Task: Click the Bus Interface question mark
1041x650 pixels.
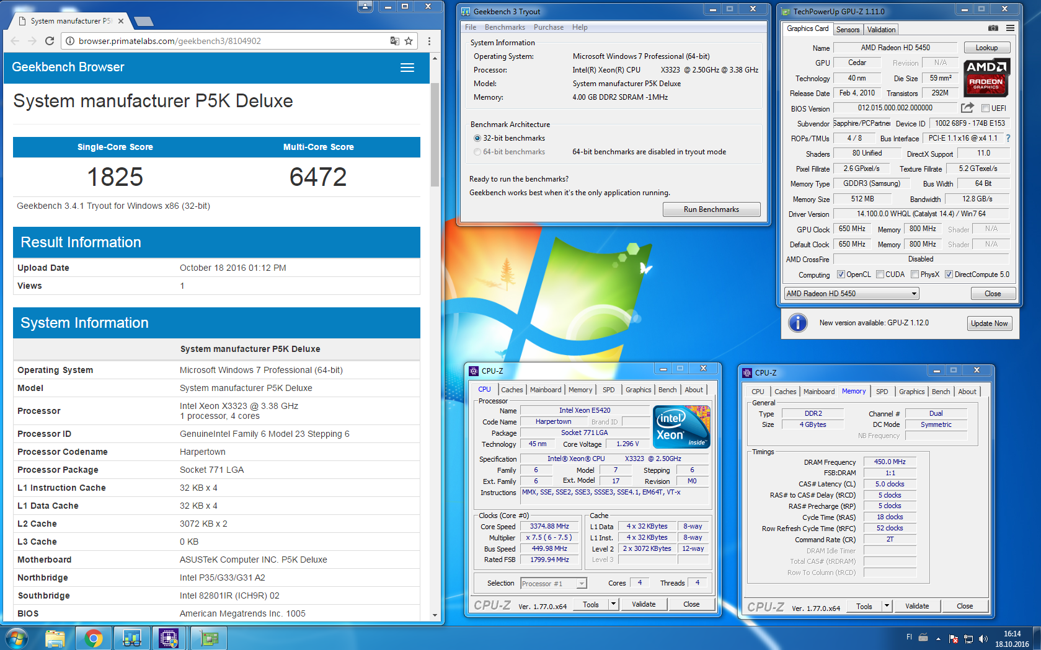Action: (x=1008, y=138)
